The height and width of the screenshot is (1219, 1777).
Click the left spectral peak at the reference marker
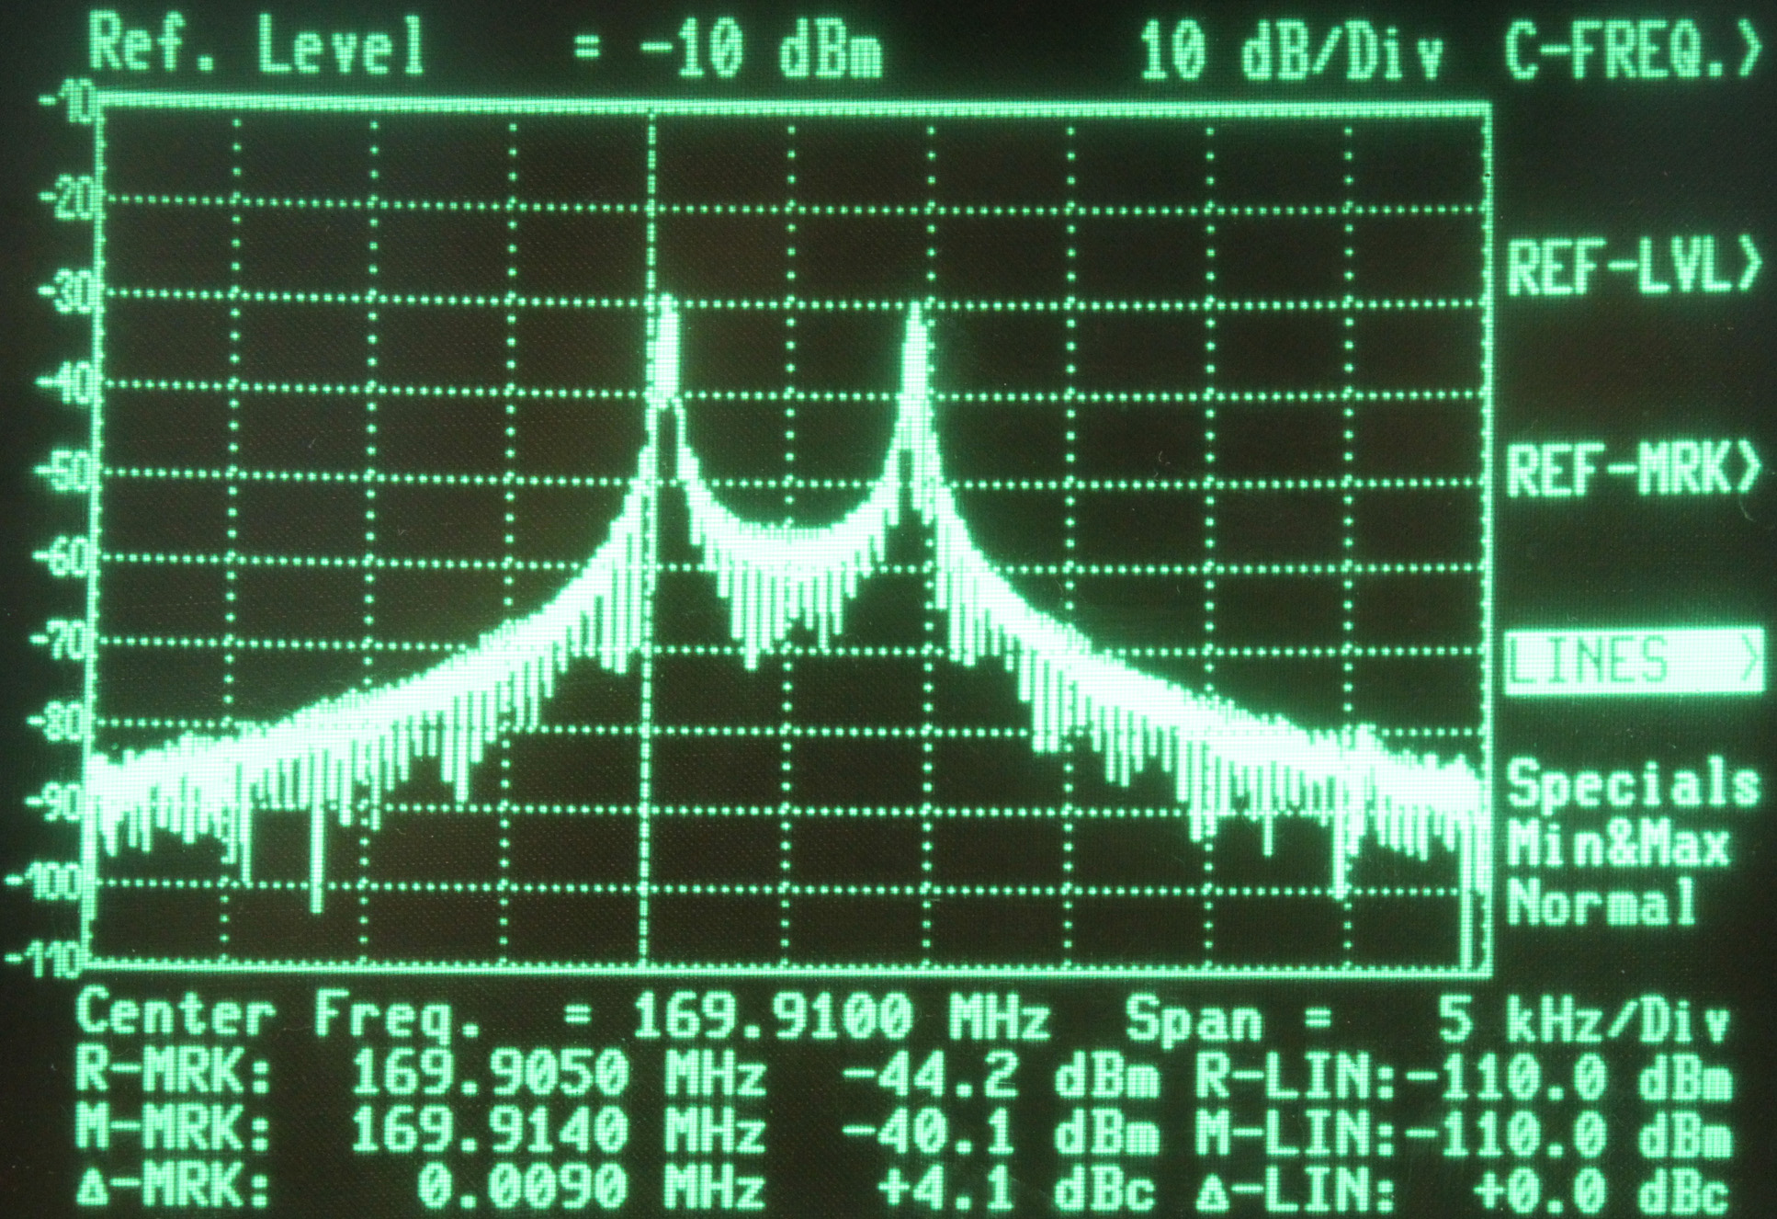[x=666, y=313]
